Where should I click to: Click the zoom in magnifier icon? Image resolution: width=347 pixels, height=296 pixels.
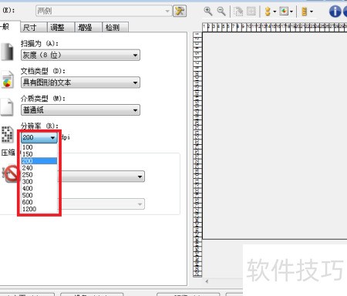coord(208,12)
